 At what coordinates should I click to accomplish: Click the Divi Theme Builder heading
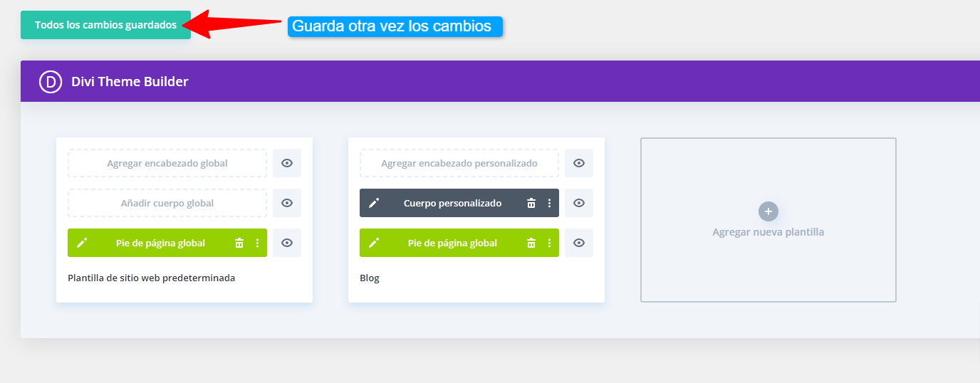[x=130, y=81]
